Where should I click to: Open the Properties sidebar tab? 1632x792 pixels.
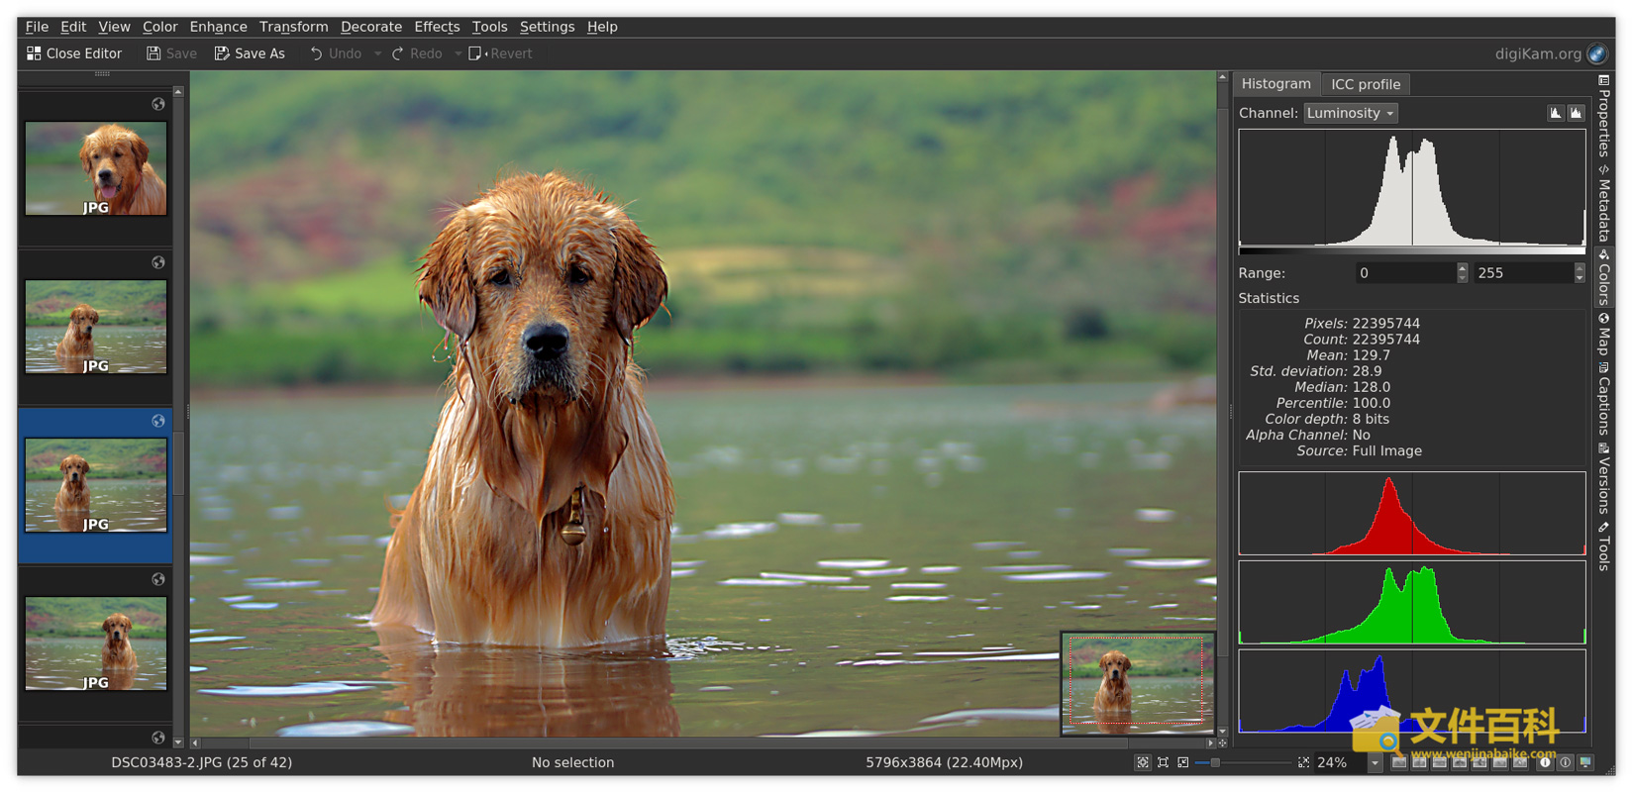[1604, 116]
